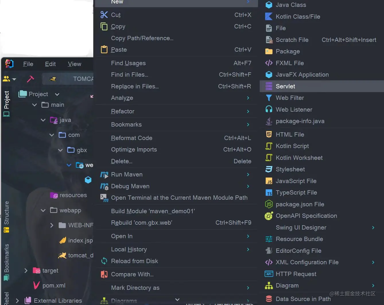Click the Compare With icon

(x=104, y=274)
